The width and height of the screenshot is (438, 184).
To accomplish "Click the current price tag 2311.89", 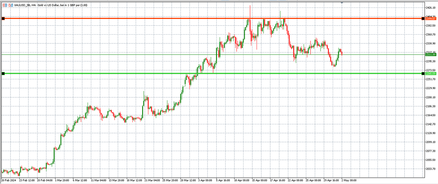I will coord(431,55).
